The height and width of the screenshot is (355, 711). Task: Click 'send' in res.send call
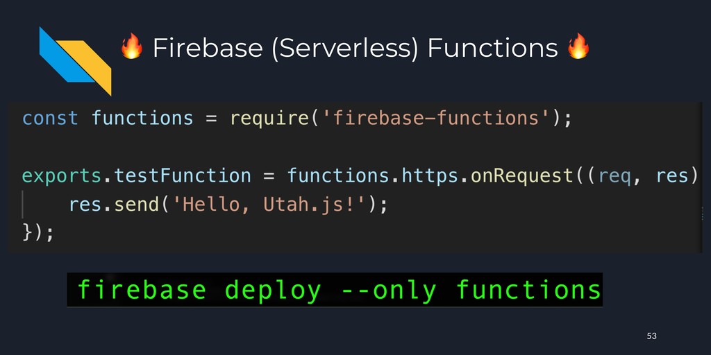(x=137, y=205)
